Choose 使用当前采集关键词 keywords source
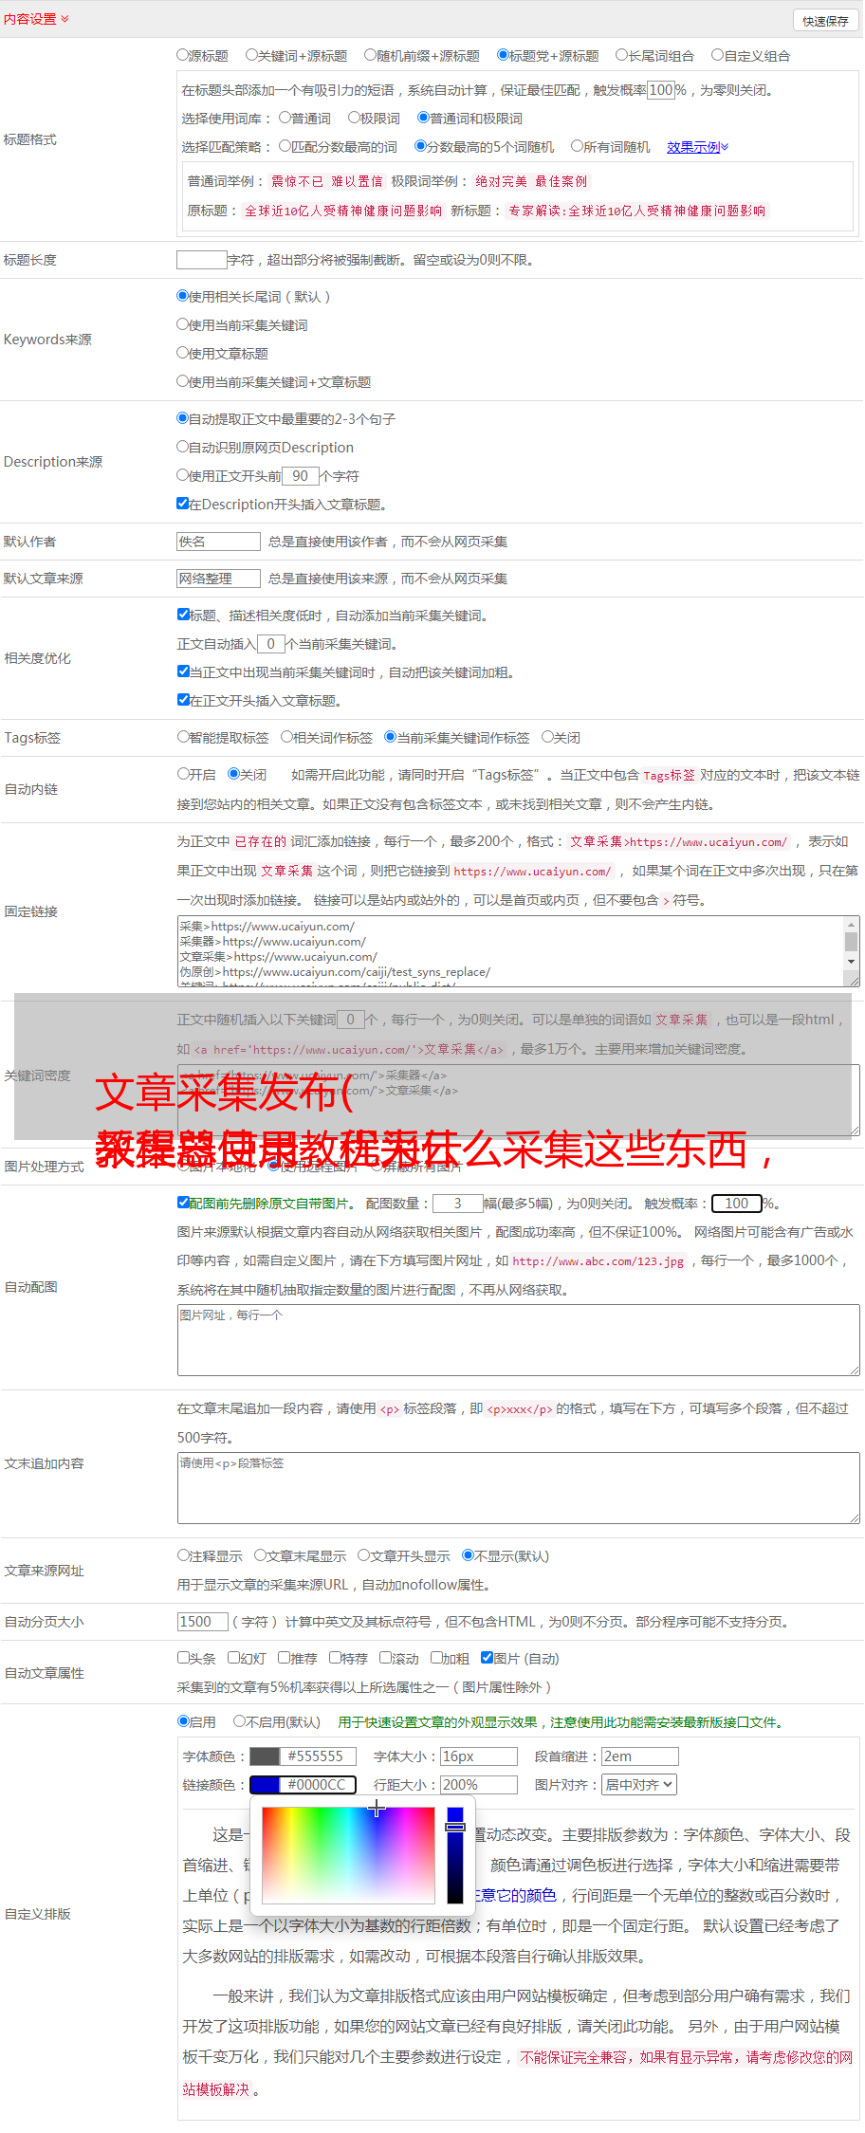This screenshot has height=2133, width=865. [x=183, y=324]
